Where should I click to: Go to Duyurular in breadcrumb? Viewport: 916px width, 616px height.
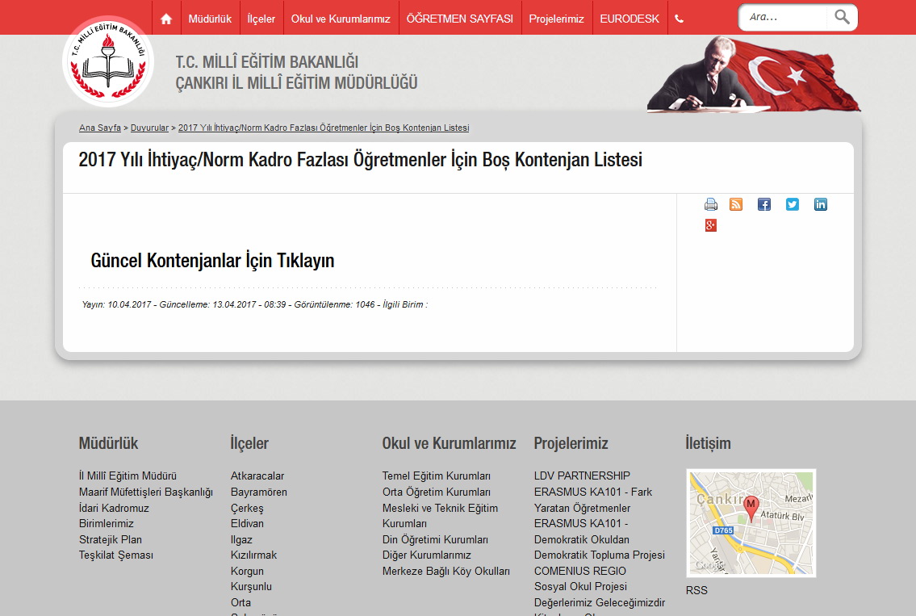pyautogui.click(x=149, y=128)
